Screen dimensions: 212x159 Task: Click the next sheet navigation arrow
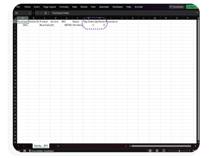[x=24, y=146]
